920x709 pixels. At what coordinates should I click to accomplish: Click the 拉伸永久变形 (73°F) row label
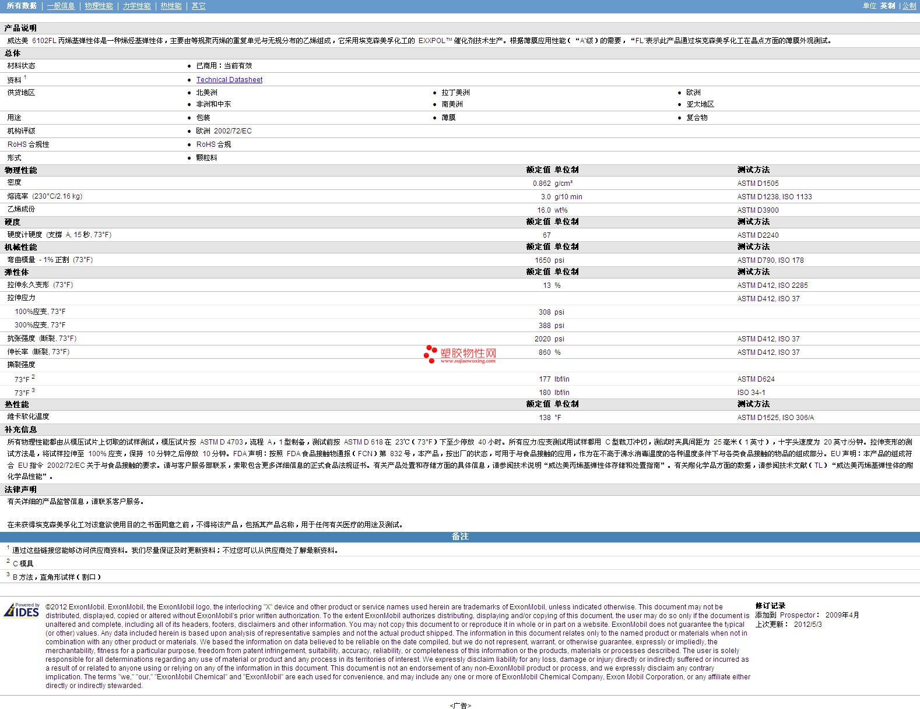40,285
